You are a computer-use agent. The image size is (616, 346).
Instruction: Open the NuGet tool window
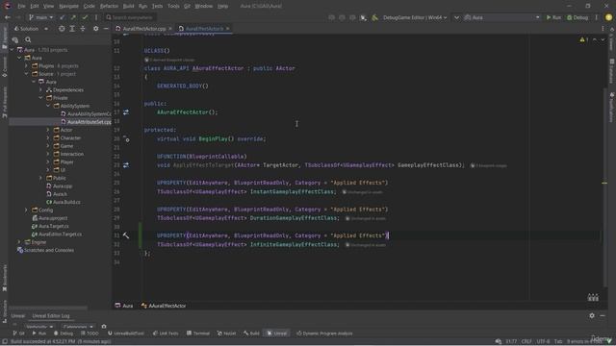(227, 334)
